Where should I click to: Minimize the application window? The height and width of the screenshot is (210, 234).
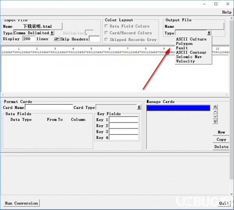204,4
